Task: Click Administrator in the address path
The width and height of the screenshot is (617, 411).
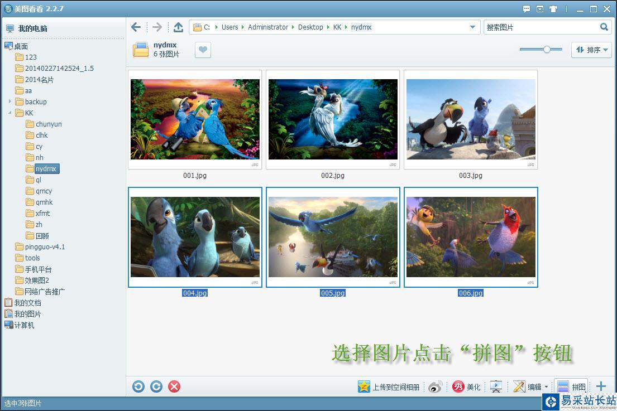Action: point(268,27)
